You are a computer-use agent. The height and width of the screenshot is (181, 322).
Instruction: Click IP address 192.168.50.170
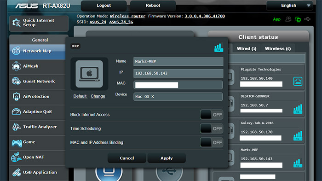[x=257, y=132]
